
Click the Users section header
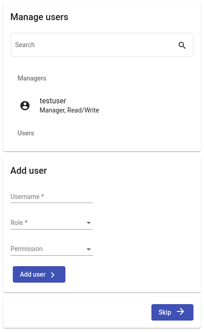[x=26, y=133]
